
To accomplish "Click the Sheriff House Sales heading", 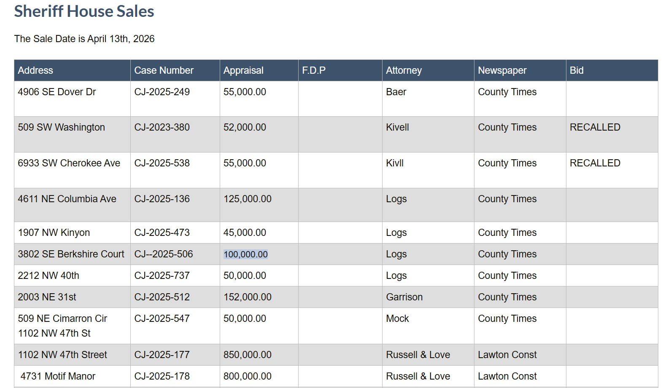I will [x=84, y=11].
